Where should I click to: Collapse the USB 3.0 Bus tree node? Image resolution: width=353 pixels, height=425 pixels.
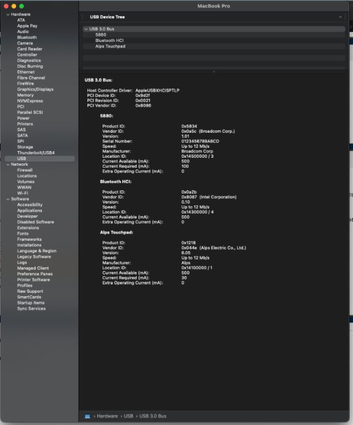click(x=86, y=29)
